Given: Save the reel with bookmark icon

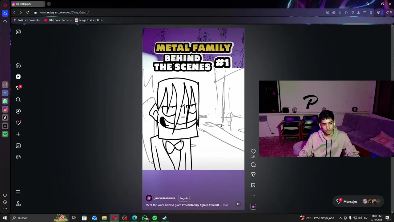Looking at the screenshot, I should [253, 185].
